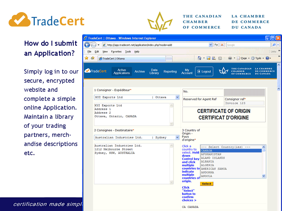
Task: Select CANADA in the country list
Action: pyautogui.click(x=231, y=150)
